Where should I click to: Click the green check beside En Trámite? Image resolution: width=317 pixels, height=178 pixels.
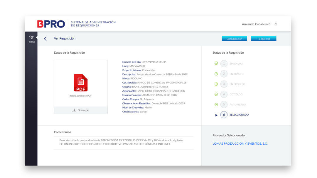click(x=216, y=74)
